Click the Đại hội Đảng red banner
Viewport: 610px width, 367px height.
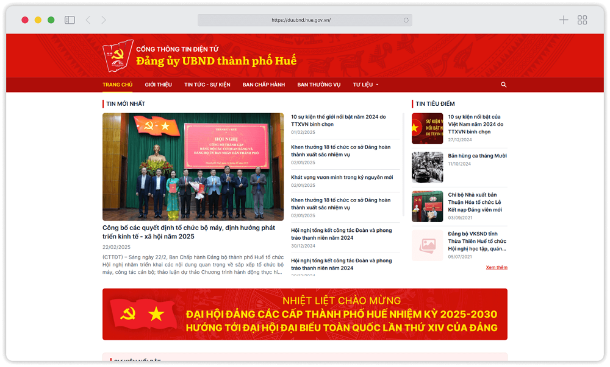point(304,314)
